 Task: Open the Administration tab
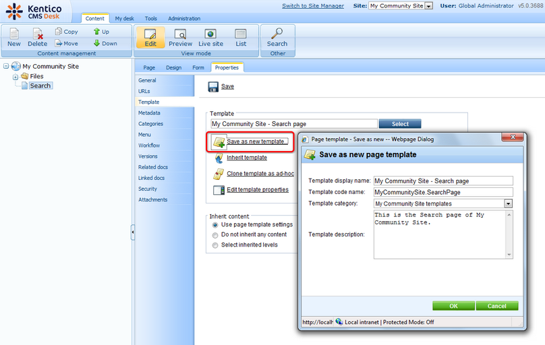[x=184, y=18]
